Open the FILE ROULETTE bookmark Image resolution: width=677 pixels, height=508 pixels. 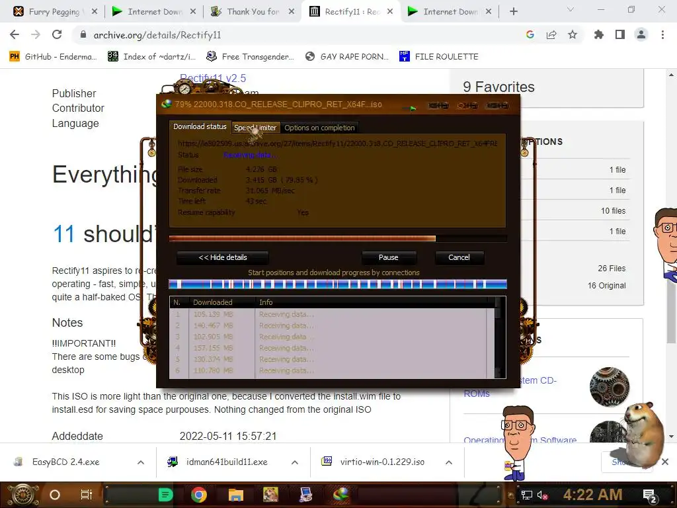440,57
